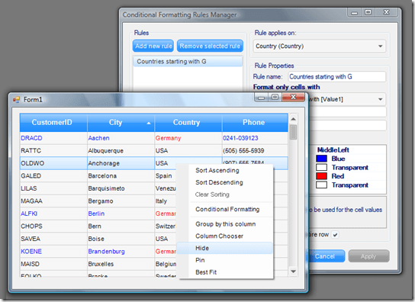Click the Apply button
This screenshot has width=415, height=302.
(x=368, y=256)
